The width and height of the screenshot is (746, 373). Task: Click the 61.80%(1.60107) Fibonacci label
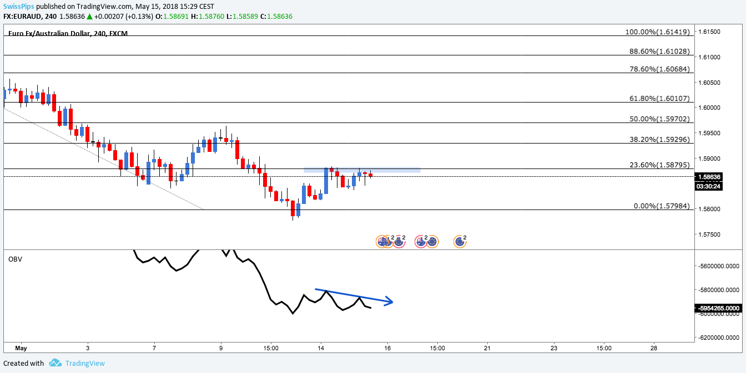coord(659,98)
